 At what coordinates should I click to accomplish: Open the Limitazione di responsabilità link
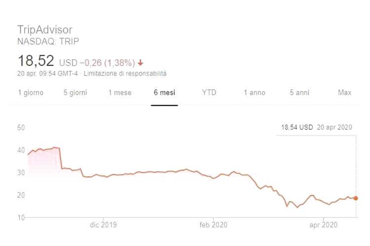click(x=125, y=73)
